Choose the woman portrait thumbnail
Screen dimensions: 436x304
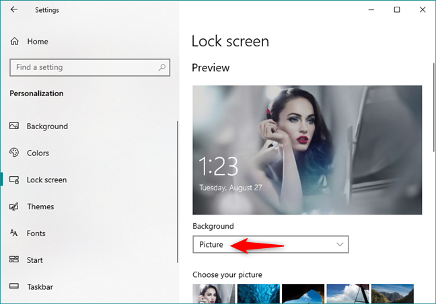[x=213, y=294]
